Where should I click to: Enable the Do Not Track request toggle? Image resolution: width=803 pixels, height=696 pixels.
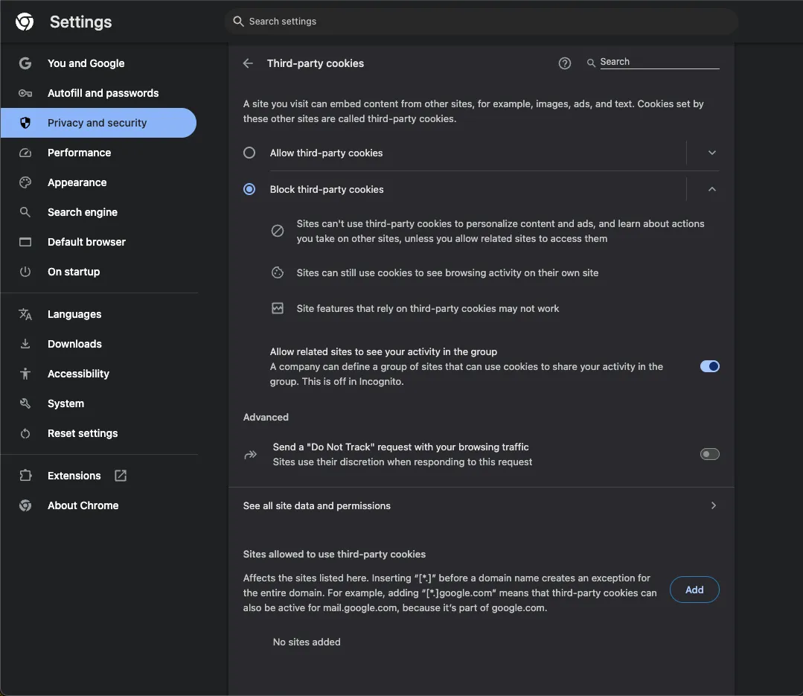click(x=709, y=454)
